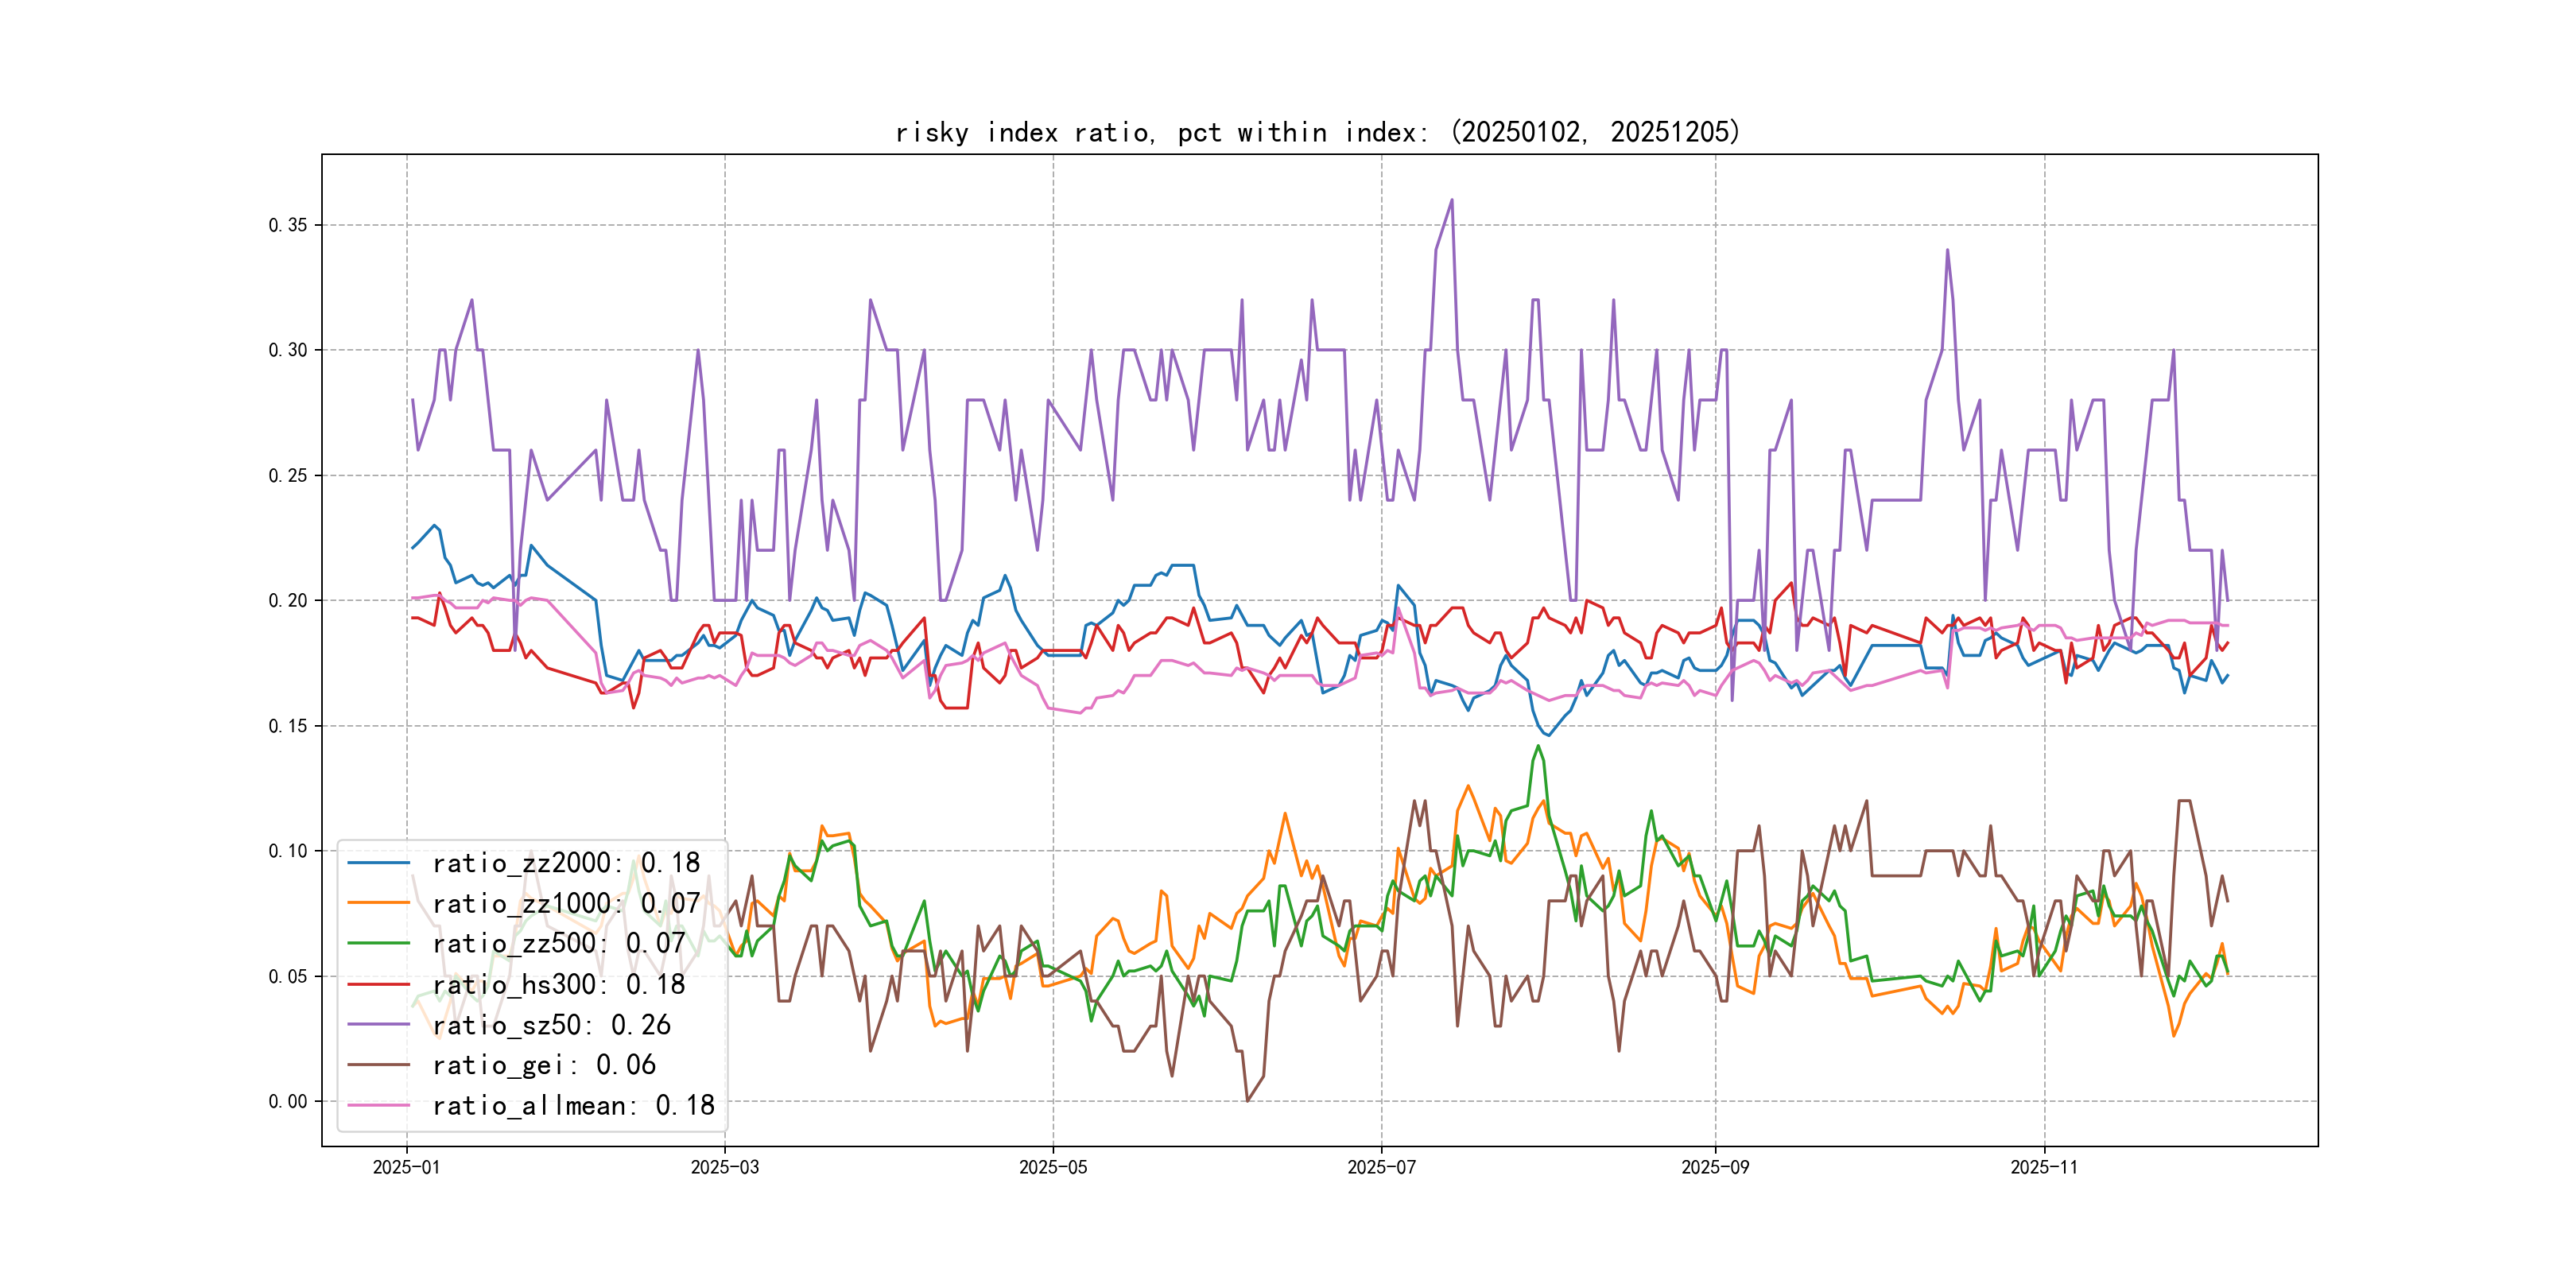Click the 2025-11 x-axis tick label
Image resolution: width=2576 pixels, height=1288 pixels.
pos(2044,1167)
